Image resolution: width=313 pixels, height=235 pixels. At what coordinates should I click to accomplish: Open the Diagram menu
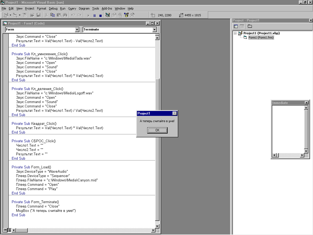tap(84, 8)
